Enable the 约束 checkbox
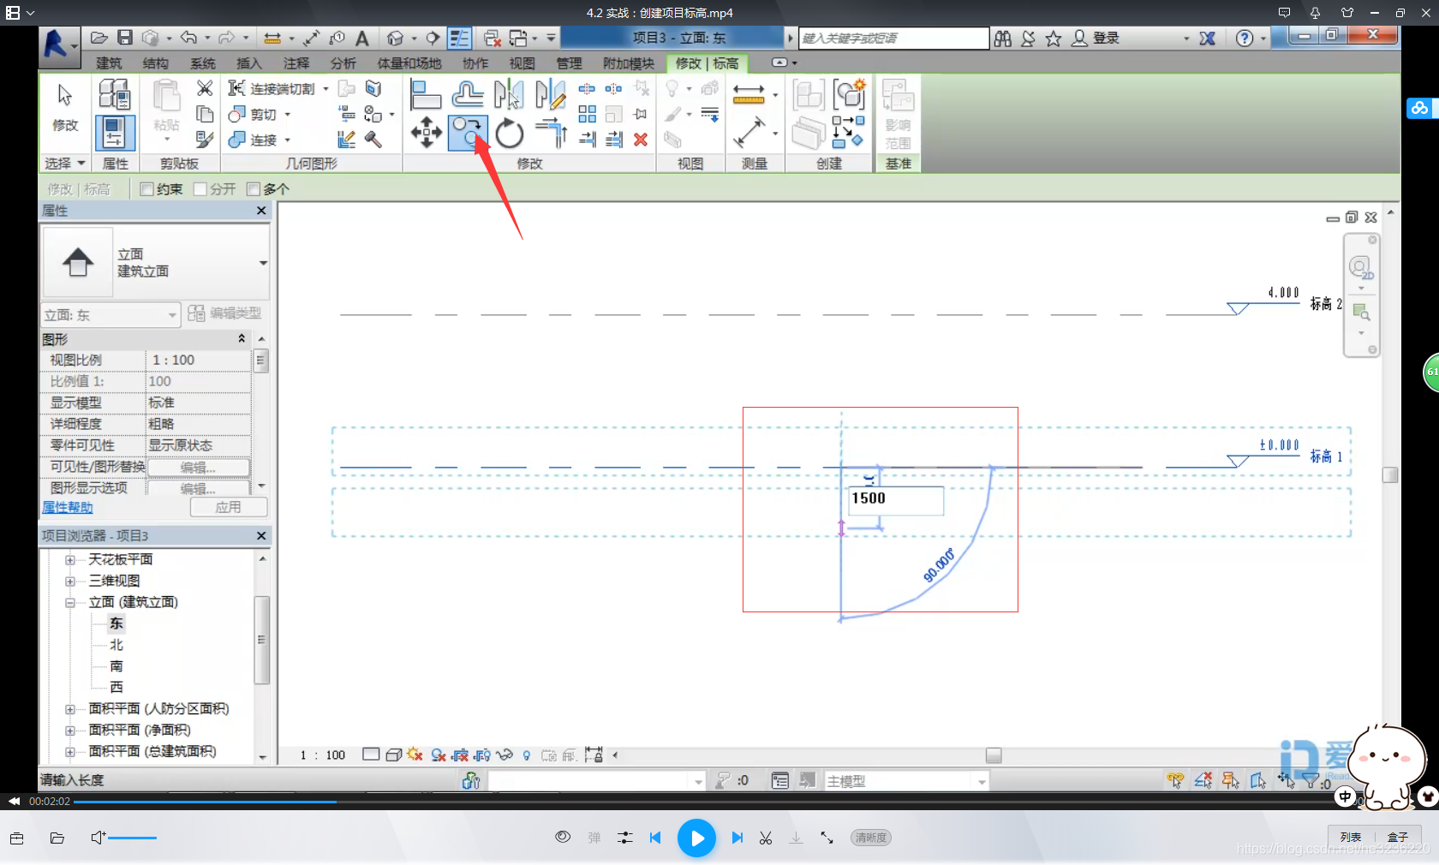Screen dimensions: 1439x865 [x=147, y=189]
